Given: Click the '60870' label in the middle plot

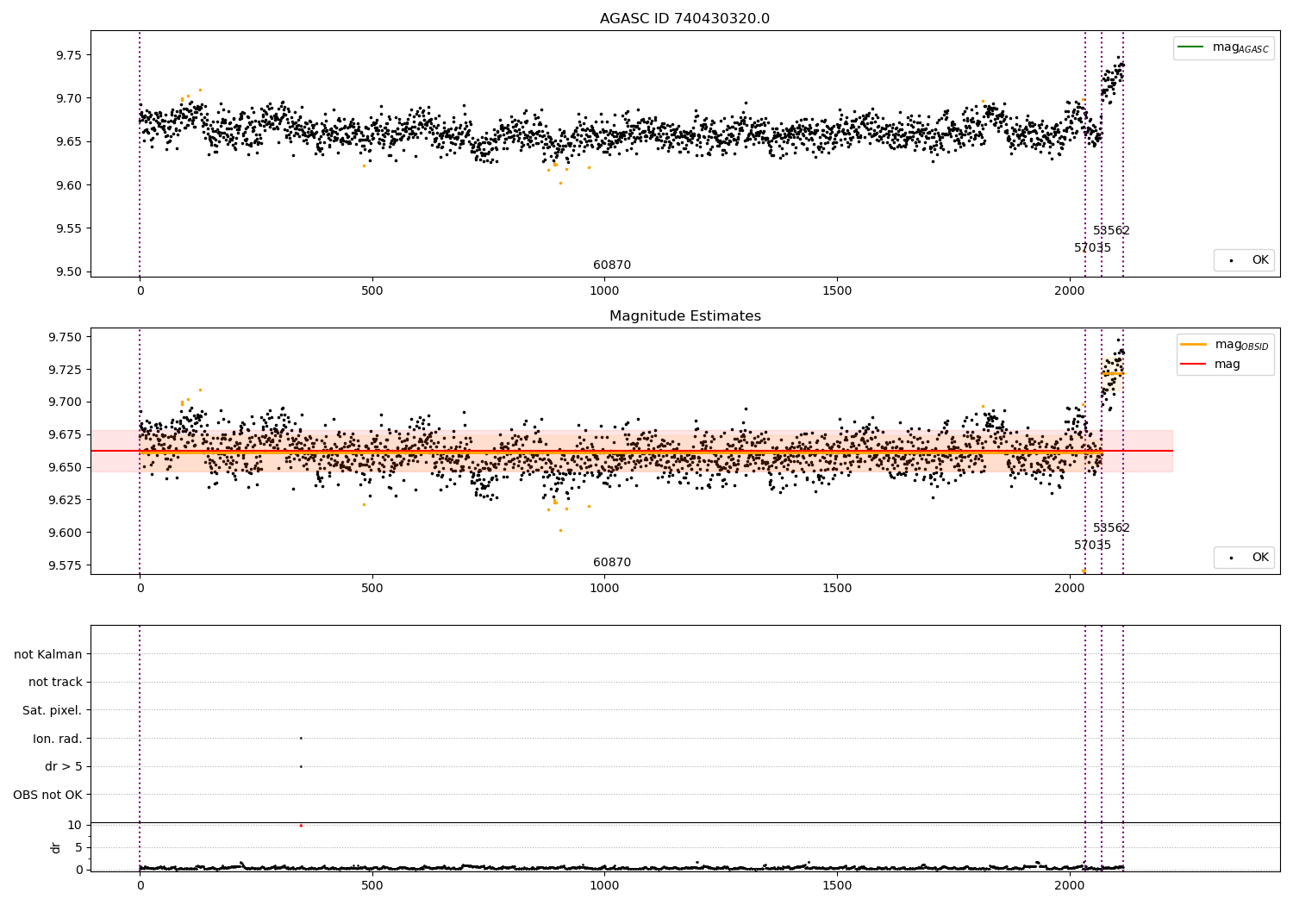Looking at the screenshot, I should pos(612,562).
